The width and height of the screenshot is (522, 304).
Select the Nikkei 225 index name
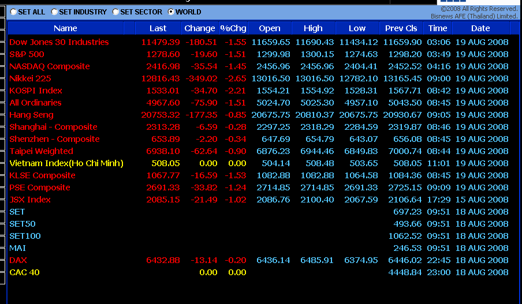pos(30,78)
